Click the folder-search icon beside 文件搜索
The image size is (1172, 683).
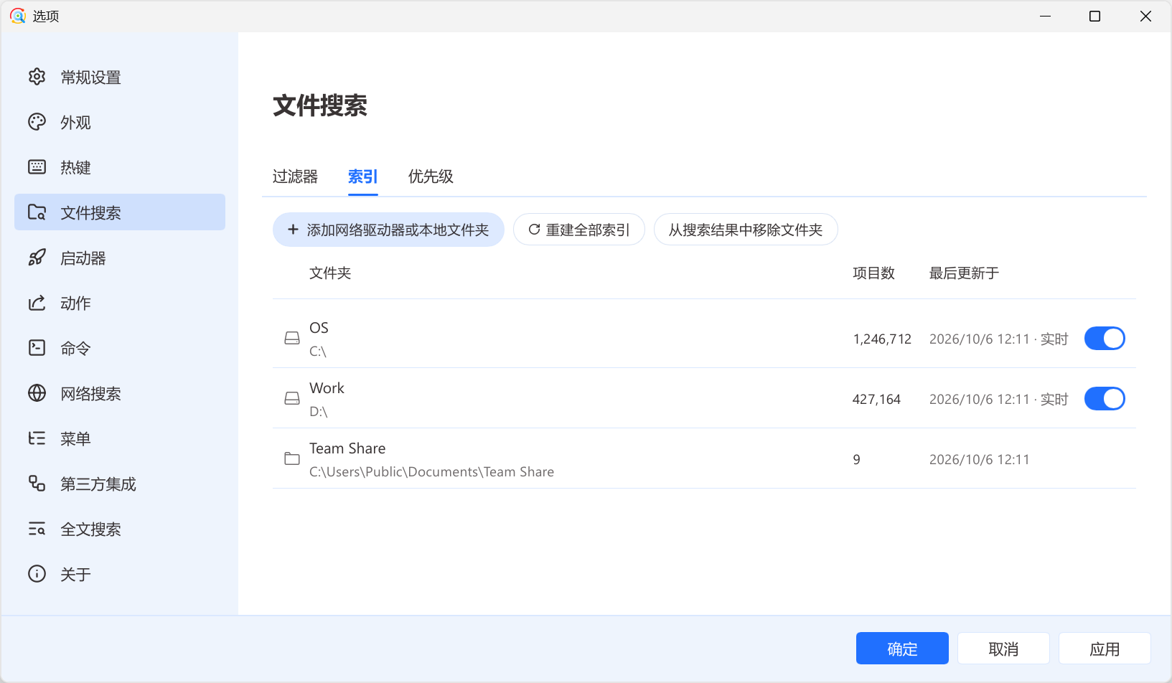coord(37,212)
